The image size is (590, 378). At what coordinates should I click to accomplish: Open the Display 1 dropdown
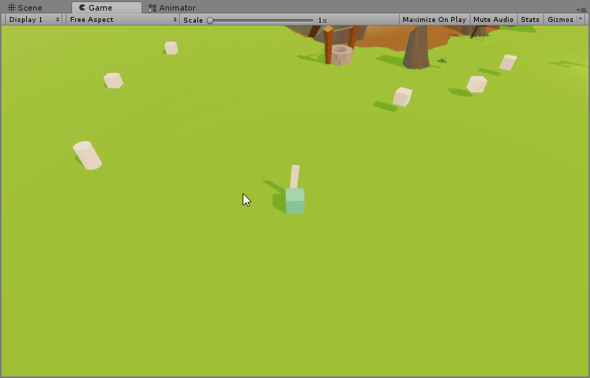coord(34,20)
